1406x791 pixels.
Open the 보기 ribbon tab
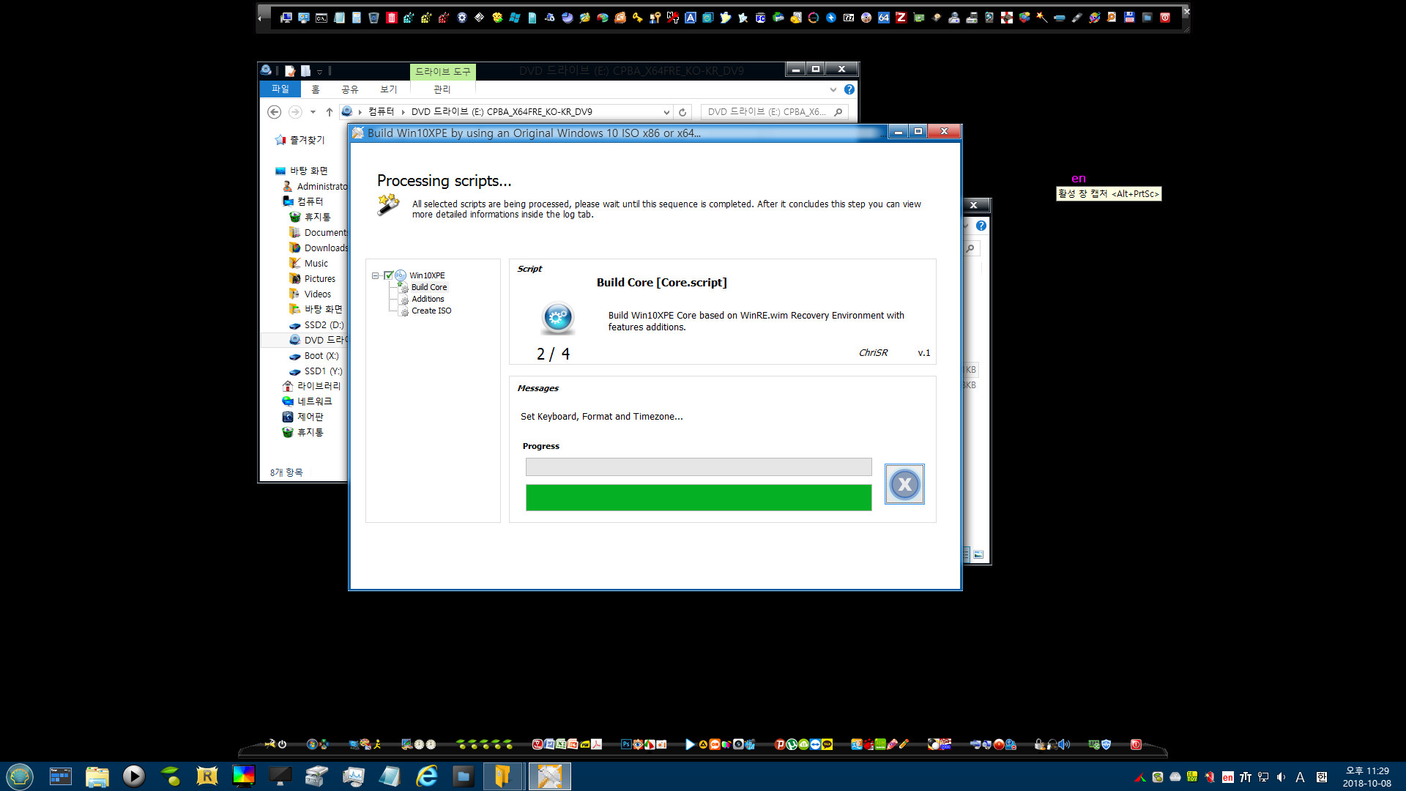point(388,89)
